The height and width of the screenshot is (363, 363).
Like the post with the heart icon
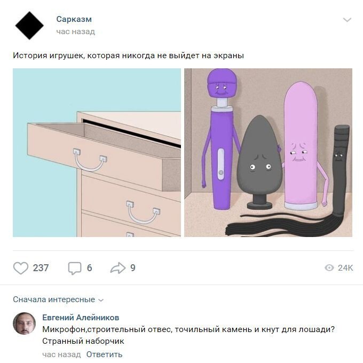[x=21, y=268]
